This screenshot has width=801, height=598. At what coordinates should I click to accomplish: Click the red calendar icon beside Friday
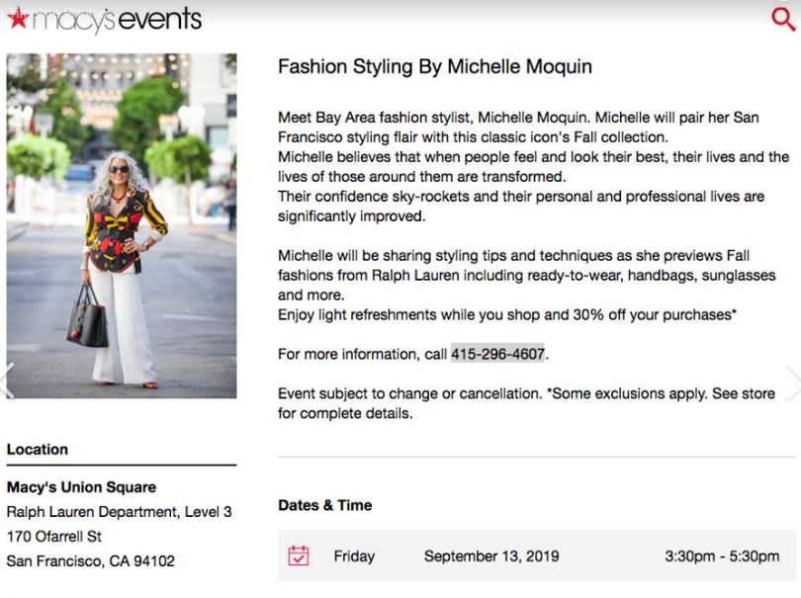(298, 555)
